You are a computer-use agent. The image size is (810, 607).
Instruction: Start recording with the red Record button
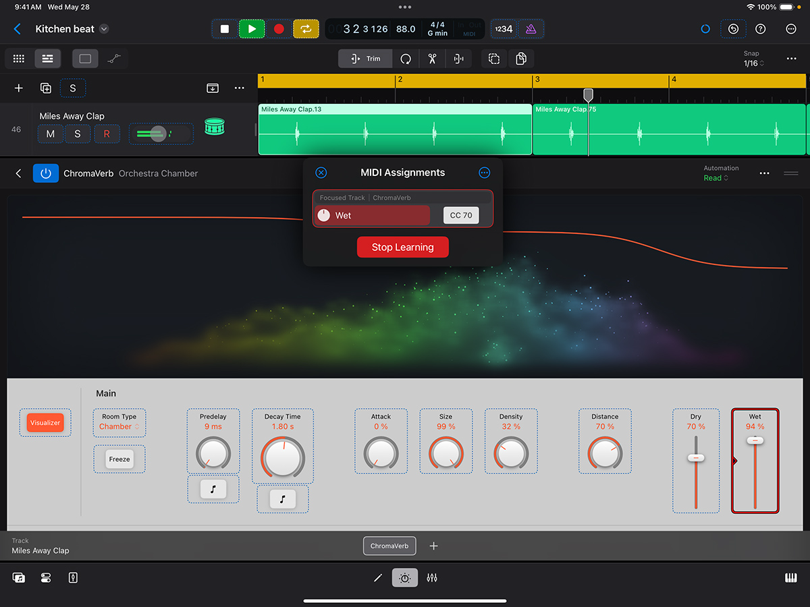(279, 29)
